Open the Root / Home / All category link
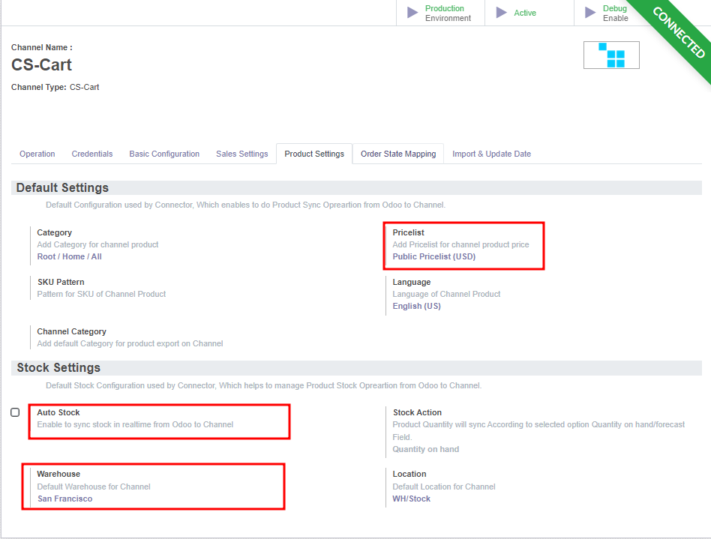Viewport: 711px width, 539px height. point(70,256)
